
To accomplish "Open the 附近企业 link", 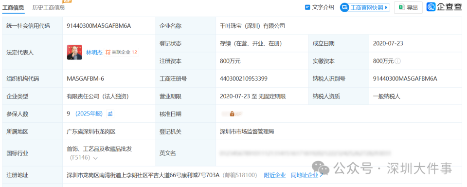I will pos(274,175).
